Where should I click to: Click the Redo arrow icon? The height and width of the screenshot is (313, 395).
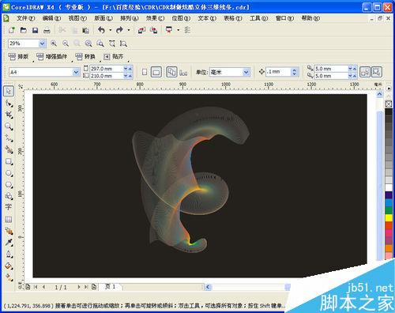click(120, 30)
